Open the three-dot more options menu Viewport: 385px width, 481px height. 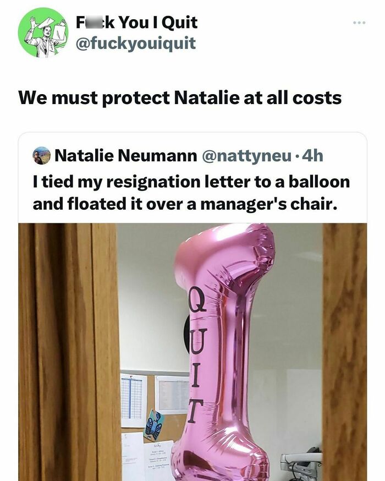359,23
